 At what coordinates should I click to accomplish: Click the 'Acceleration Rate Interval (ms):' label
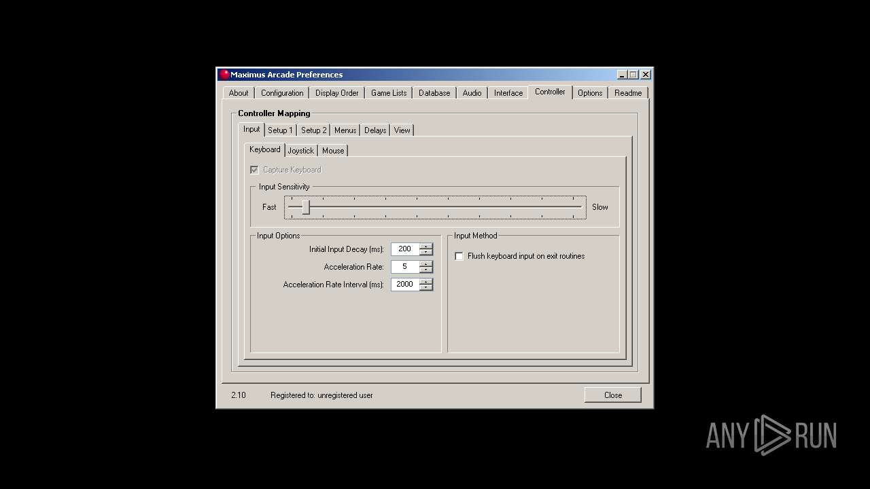(334, 285)
